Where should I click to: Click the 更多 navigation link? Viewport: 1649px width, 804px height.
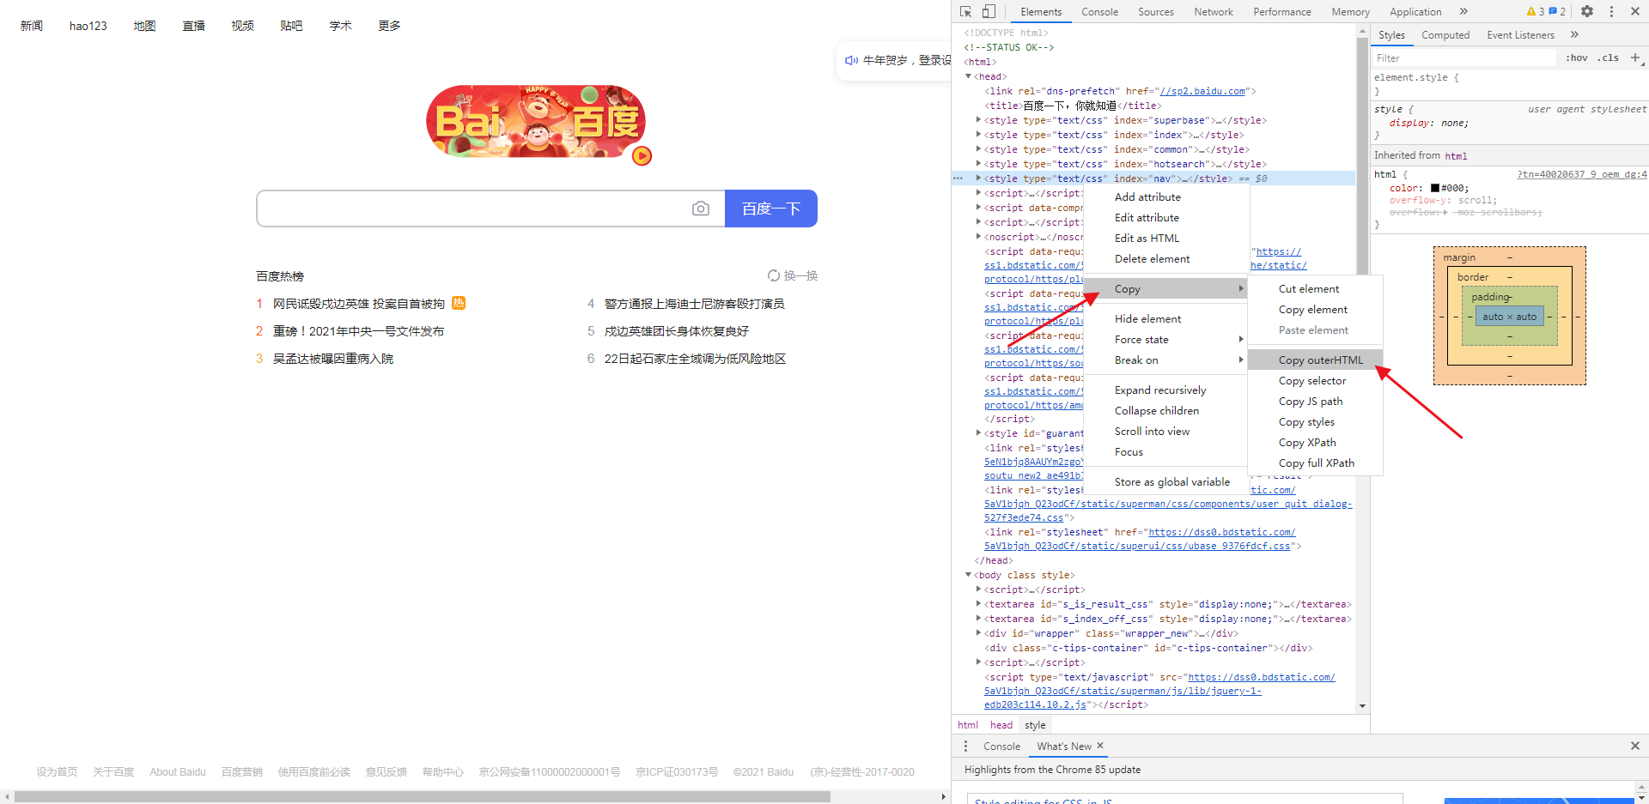[x=389, y=26]
